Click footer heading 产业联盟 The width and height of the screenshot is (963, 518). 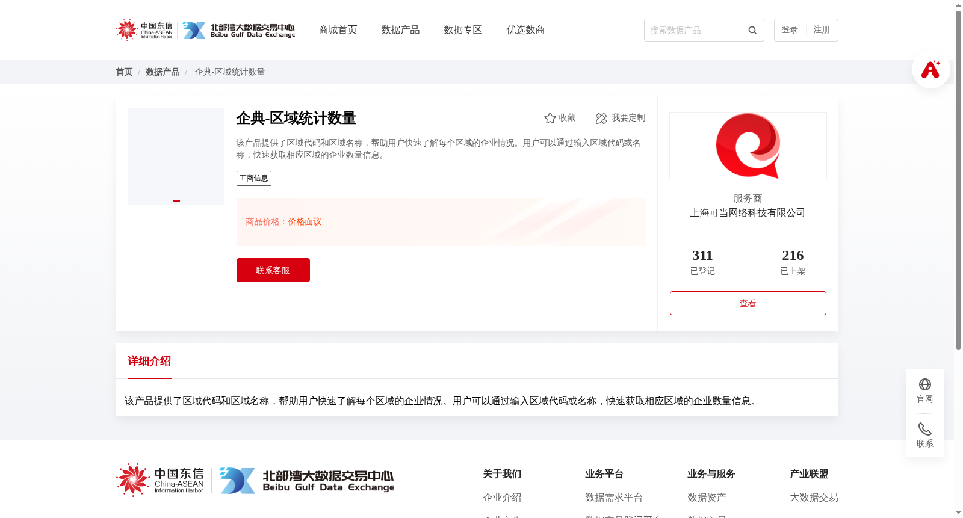pyautogui.click(x=809, y=474)
